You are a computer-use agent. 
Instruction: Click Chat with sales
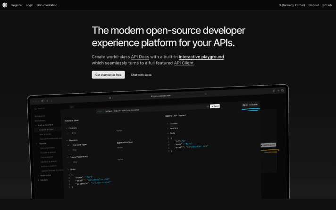tap(141, 75)
